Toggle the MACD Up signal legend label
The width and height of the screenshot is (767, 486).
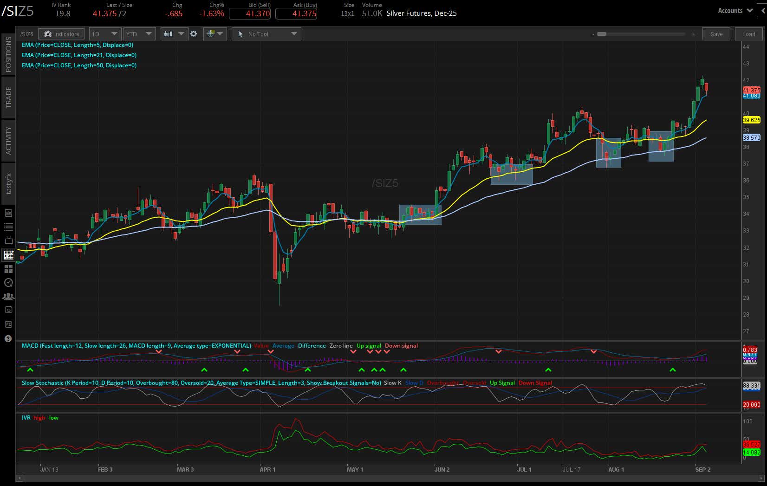coord(369,346)
